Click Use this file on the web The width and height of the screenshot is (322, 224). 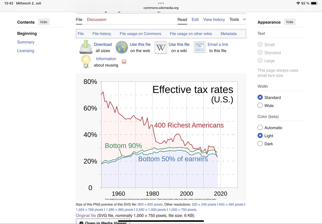click(x=140, y=44)
